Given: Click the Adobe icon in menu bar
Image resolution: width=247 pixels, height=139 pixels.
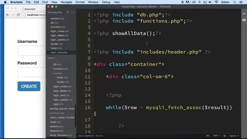Looking at the screenshot, I should pyautogui.click(x=188, y=2).
